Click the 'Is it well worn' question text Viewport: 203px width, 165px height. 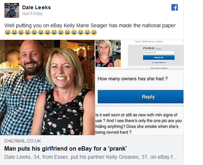pos(139,123)
